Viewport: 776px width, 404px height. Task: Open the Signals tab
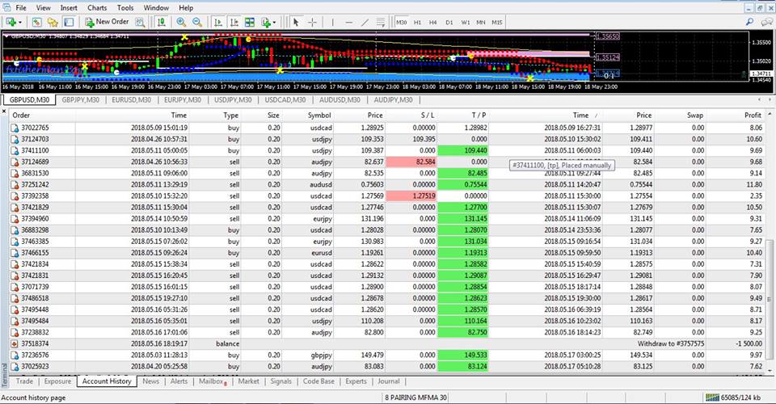280,381
